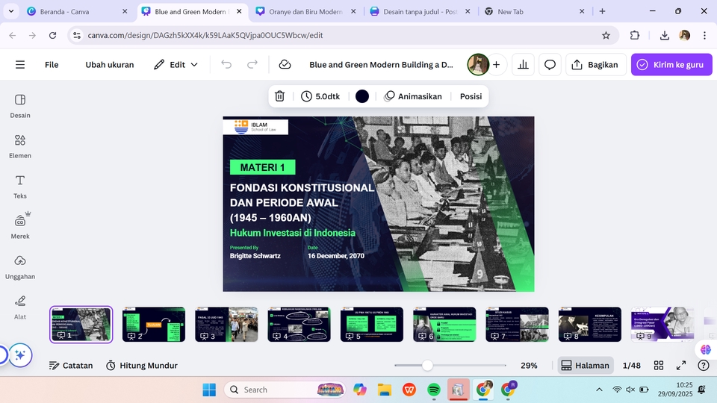The image size is (717, 403).
Task: Switch to Desain tanpa judul tab
Action: click(x=420, y=11)
